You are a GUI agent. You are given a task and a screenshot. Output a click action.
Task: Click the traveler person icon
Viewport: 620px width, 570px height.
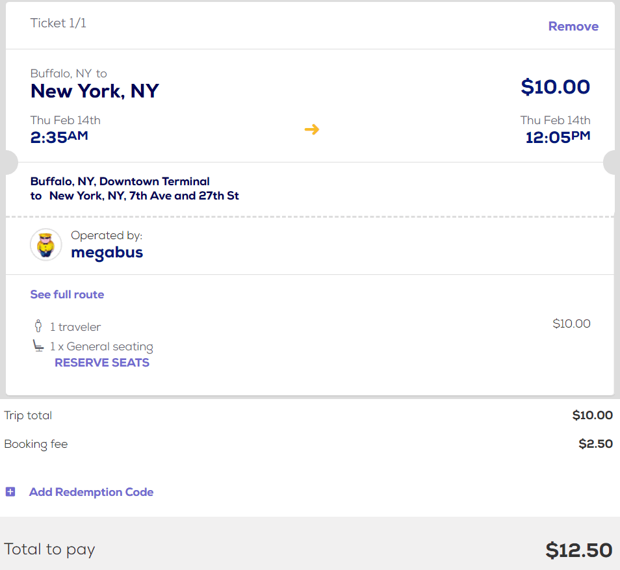click(37, 326)
